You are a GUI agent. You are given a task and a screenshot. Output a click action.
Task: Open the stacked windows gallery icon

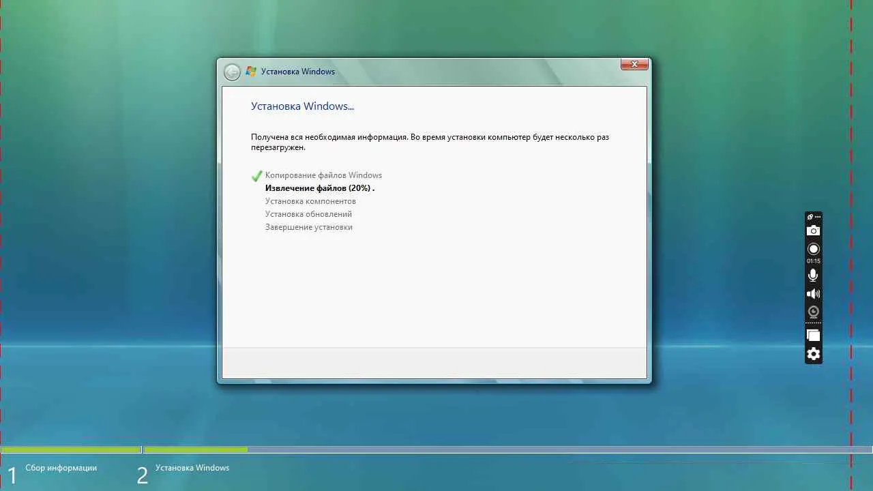coord(813,335)
